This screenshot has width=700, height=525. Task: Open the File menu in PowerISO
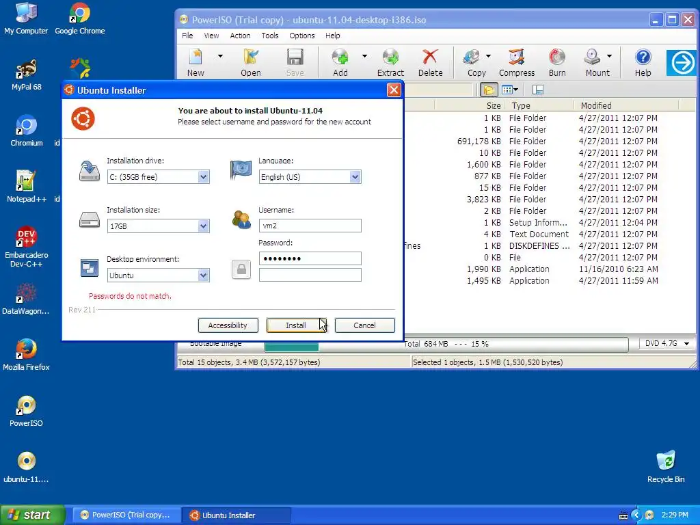click(x=187, y=36)
